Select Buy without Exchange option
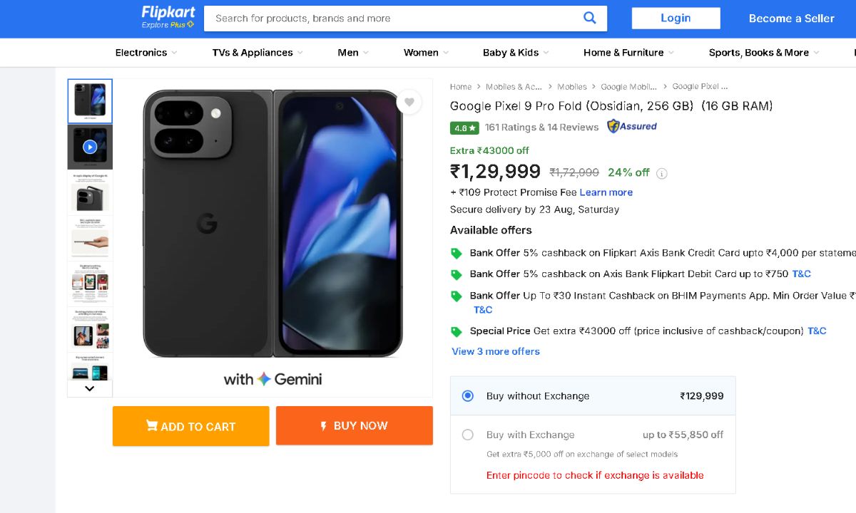The image size is (856, 513). (x=468, y=396)
